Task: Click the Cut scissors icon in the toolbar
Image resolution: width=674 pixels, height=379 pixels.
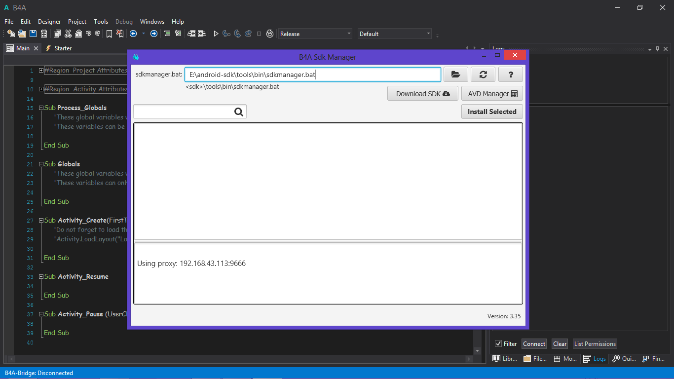Action: 68,34
